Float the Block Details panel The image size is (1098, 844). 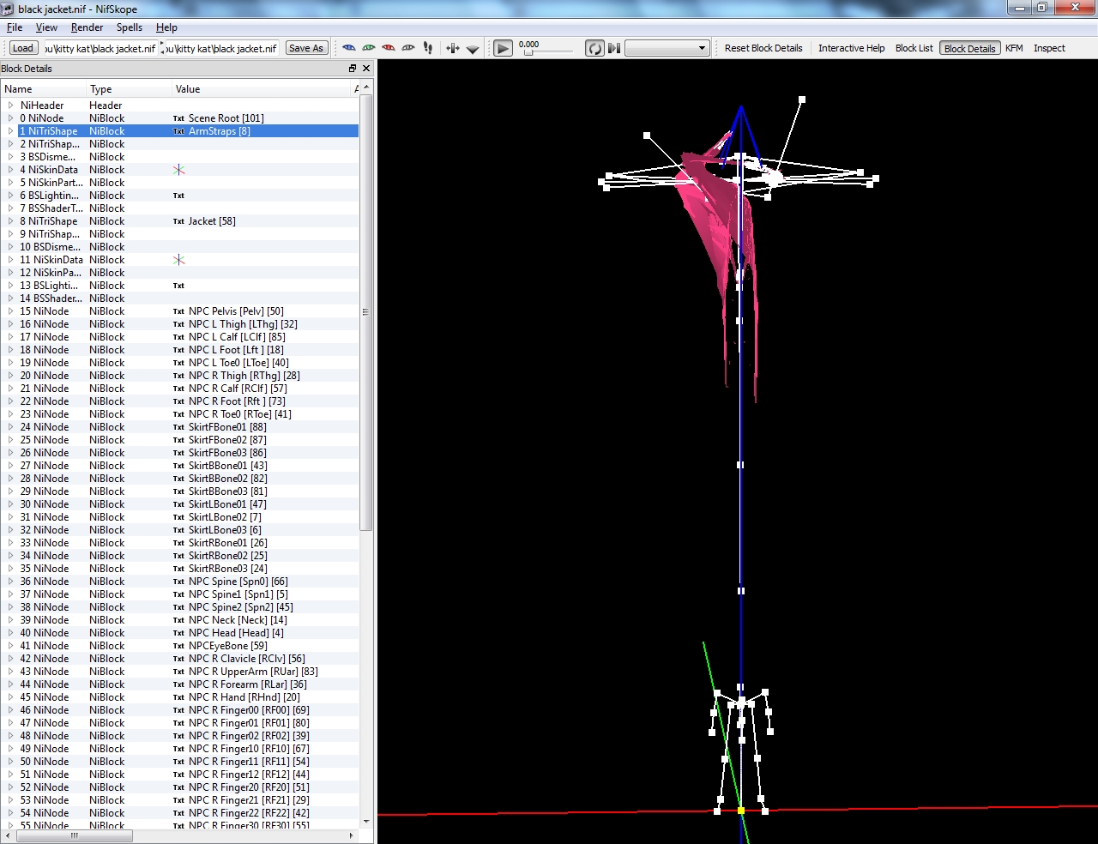tap(352, 69)
